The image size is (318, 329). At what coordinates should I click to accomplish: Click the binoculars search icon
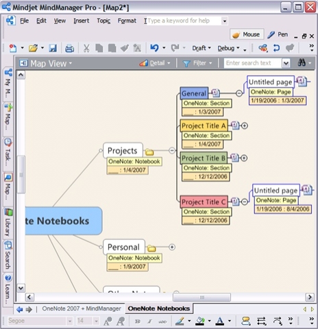pos(302,62)
